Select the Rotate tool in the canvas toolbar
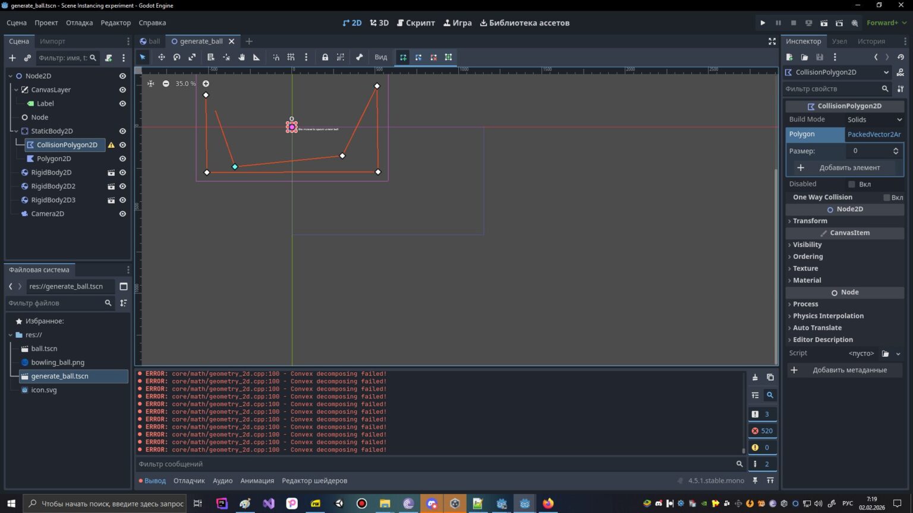Screen dimensions: 913x513 coord(177,57)
